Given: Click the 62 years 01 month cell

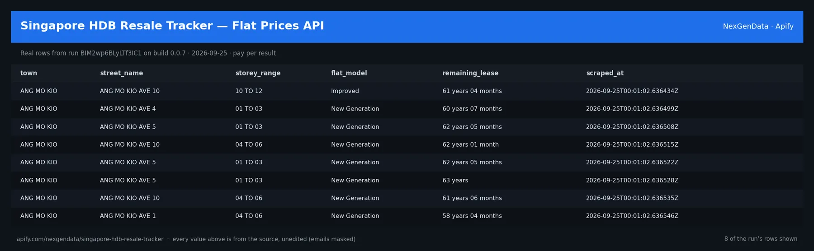Looking at the screenshot, I should click(x=470, y=144).
